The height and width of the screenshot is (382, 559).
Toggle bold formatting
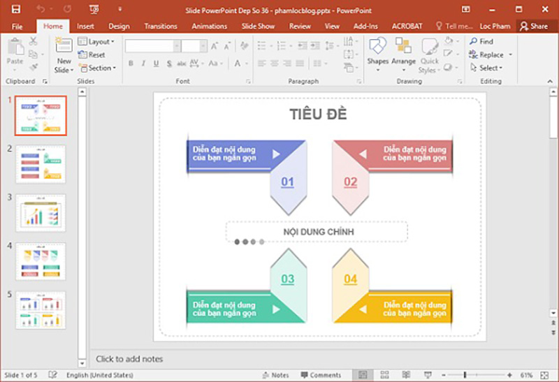click(131, 64)
